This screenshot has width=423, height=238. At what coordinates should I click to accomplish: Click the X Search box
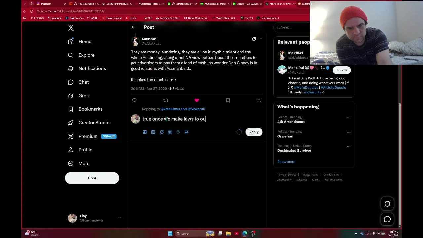[x=292, y=27]
